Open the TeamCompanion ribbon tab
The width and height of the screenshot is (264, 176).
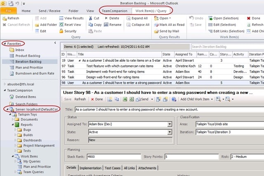pos(115,11)
